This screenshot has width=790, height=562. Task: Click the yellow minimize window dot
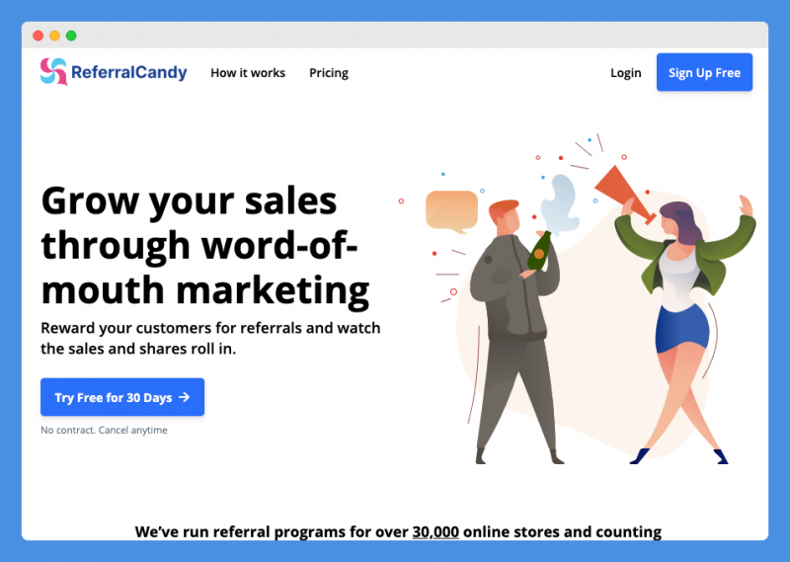click(x=54, y=36)
